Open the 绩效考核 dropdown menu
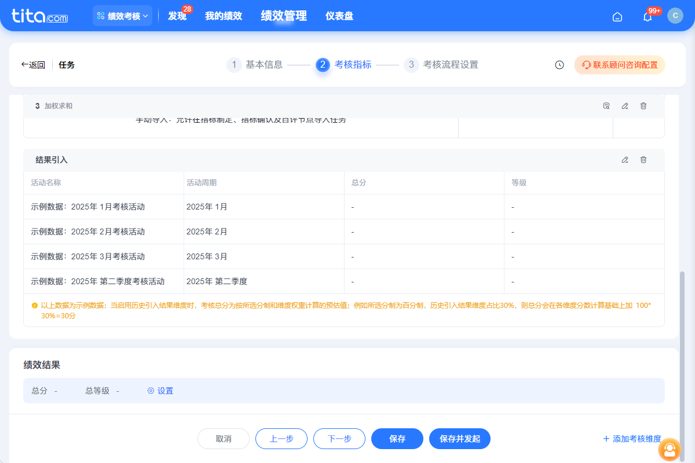The image size is (695, 463). [122, 16]
